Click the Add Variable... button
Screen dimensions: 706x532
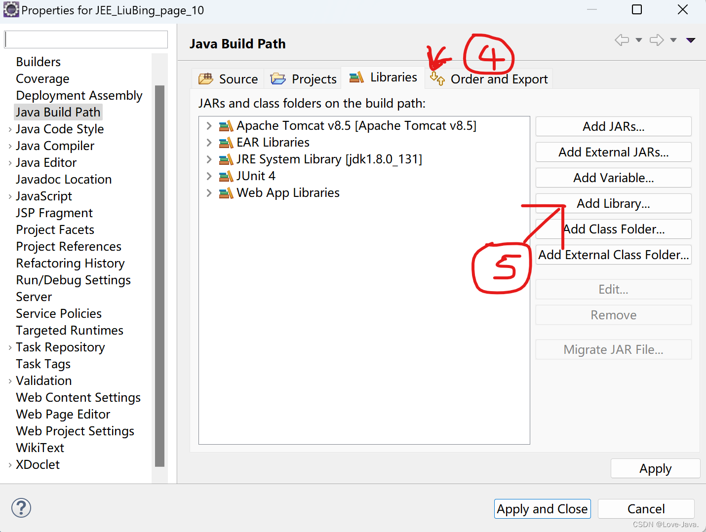tap(613, 178)
